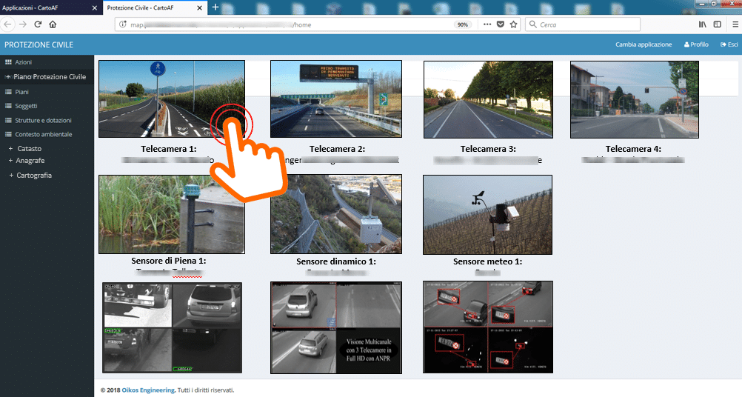Screen dimensions: 742x397
Task: Click the site info icon in the address bar
Action: tap(123, 24)
